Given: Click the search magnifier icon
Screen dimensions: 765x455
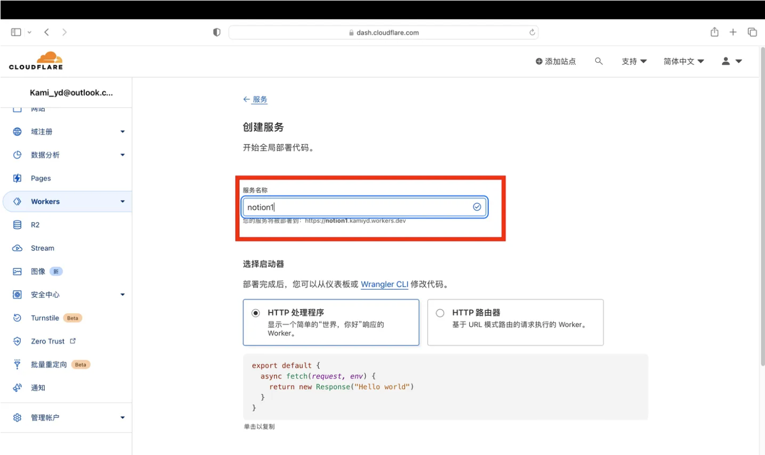Looking at the screenshot, I should [x=599, y=62].
